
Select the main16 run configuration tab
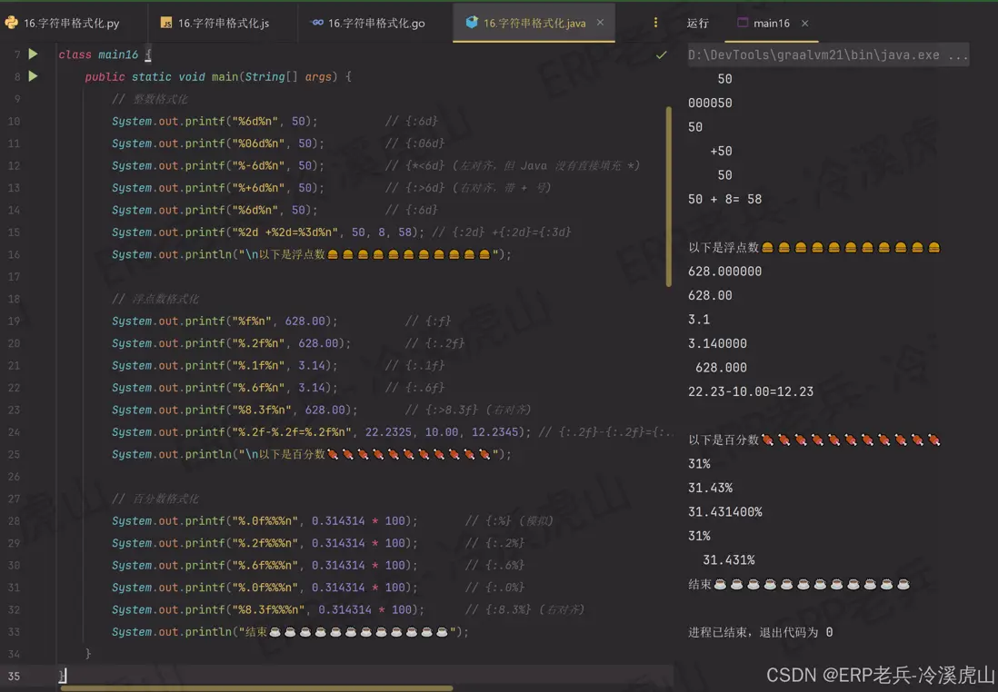click(770, 23)
